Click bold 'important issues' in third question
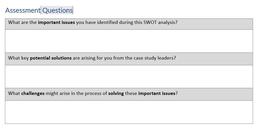Viewport: 259px width, 129px height. (157, 93)
